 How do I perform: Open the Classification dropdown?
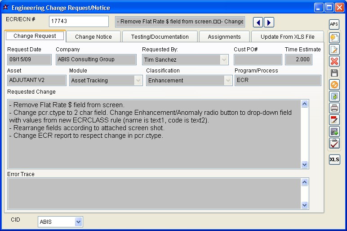227,81
